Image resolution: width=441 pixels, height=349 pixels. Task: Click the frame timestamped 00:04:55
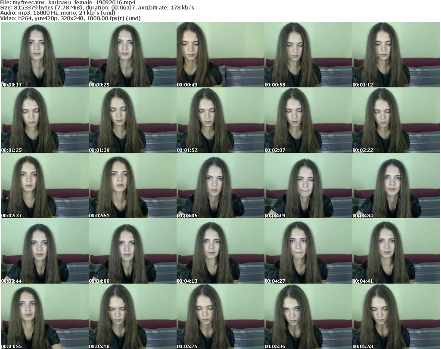pos(45,316)
